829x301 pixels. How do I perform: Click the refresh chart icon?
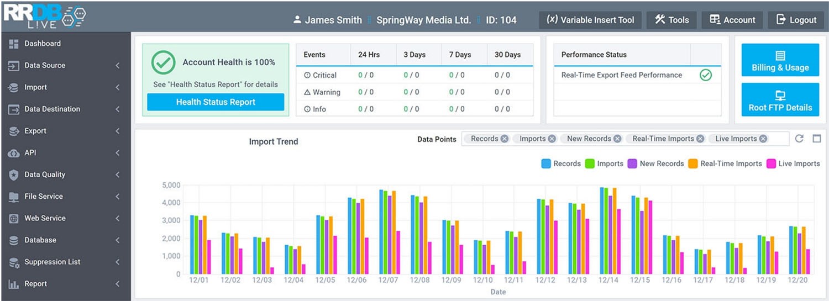coord(799,139)
